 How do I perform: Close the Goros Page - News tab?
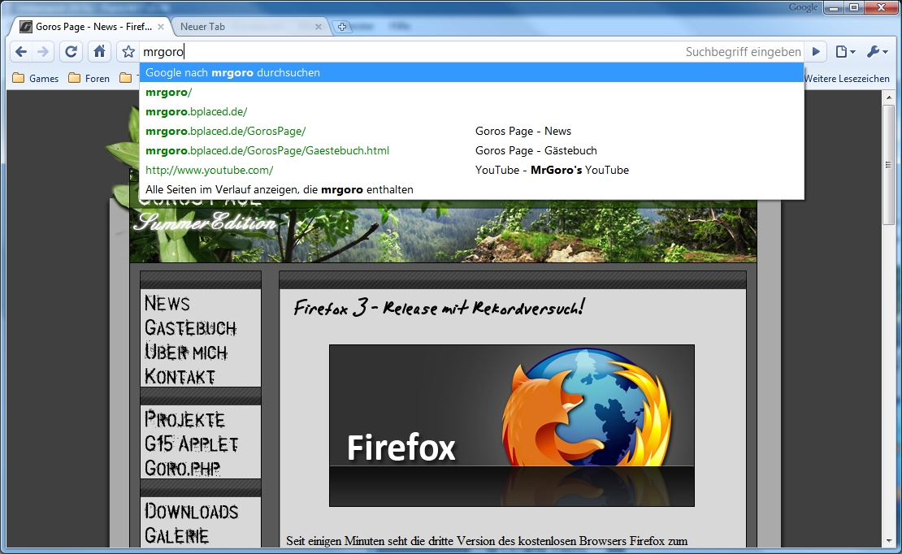click(161, 27)
